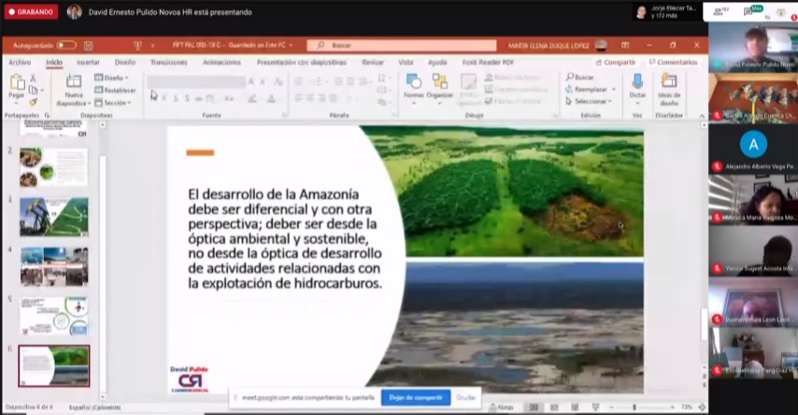Open the Animaciones tab
Screen dimensions: 798x415
click(x=221, y=62)
